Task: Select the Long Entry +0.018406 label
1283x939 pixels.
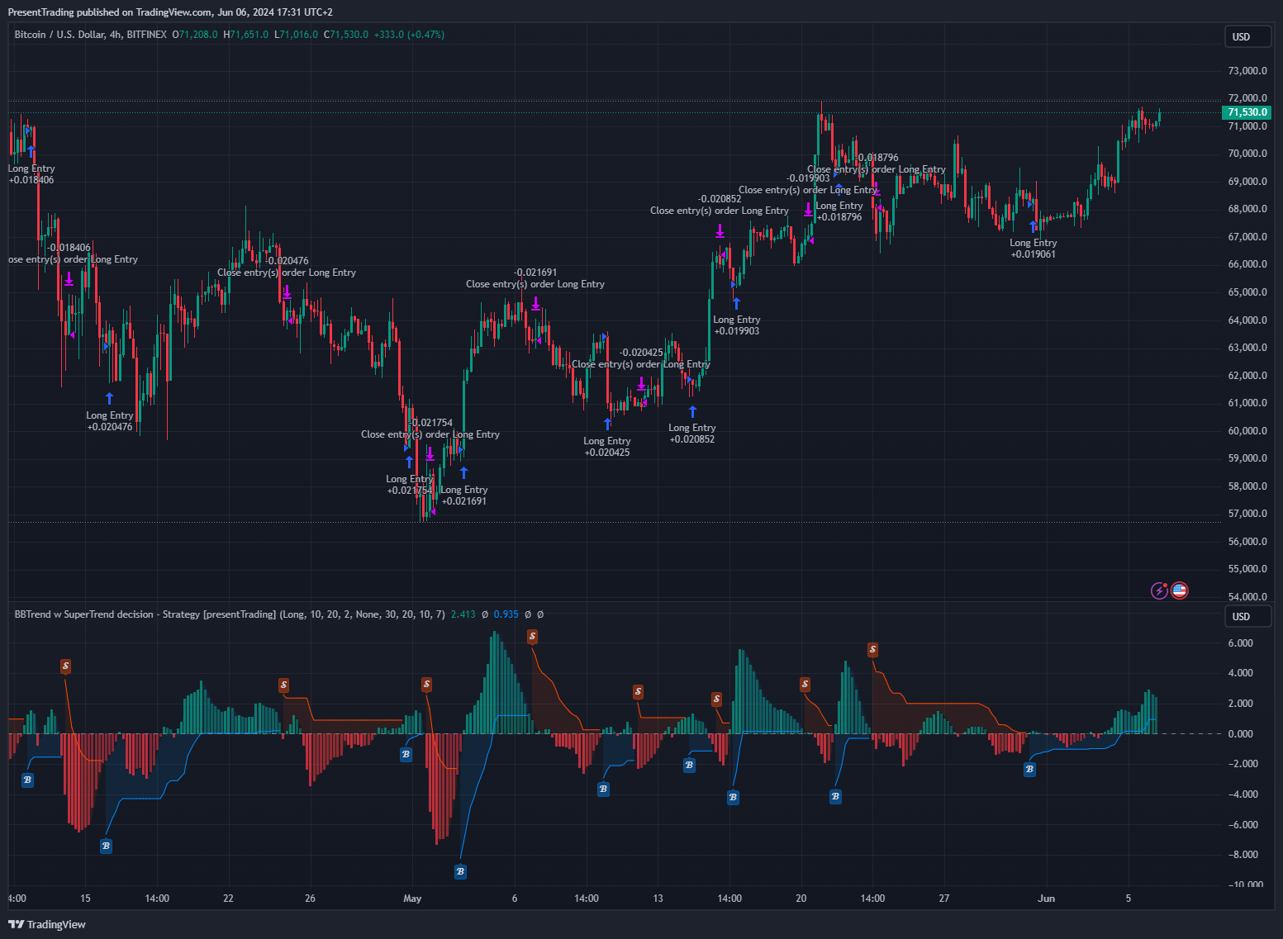Action: pyautogui.click(x=31, y=174)
